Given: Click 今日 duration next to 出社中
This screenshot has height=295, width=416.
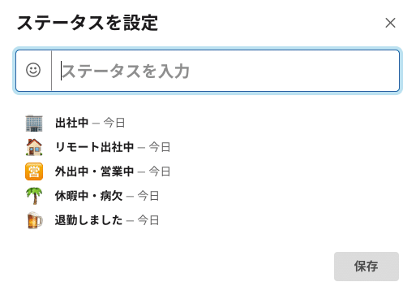Looking at the screenshot, I should [x=114, y=123].
